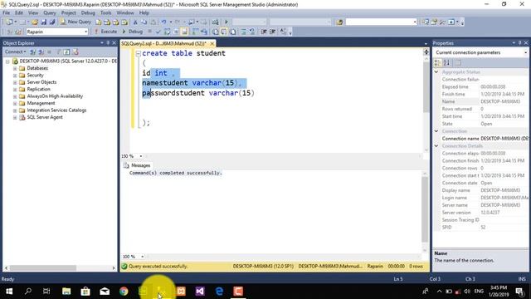Click the Windows Start button
531x299 pixels.
9,292
